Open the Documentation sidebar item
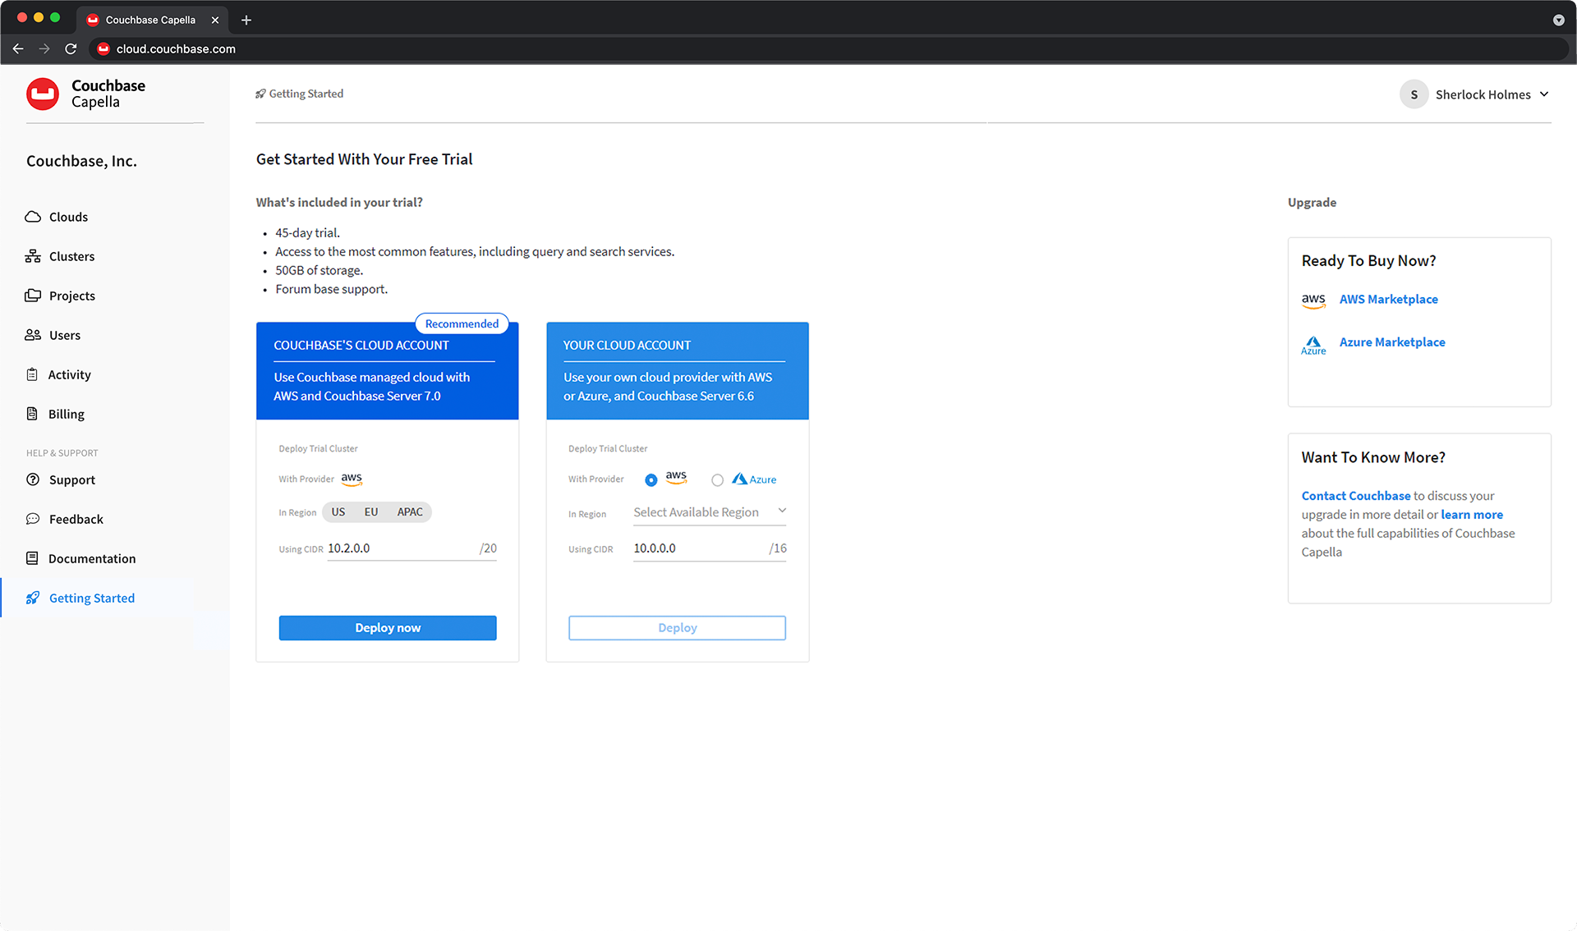1577x931 pixels. coord(92,558)
